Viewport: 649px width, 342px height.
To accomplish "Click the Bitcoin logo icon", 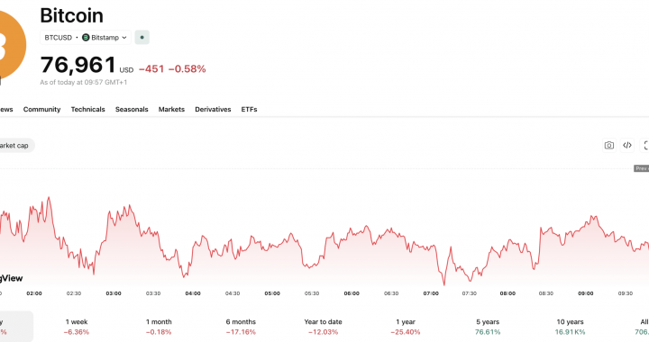I will [x=12, y=45].
